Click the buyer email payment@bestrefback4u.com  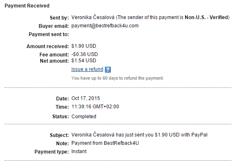(105, 26)
